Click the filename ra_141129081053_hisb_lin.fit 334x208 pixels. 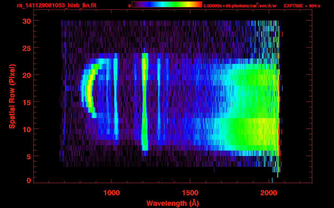pos(56,5)
